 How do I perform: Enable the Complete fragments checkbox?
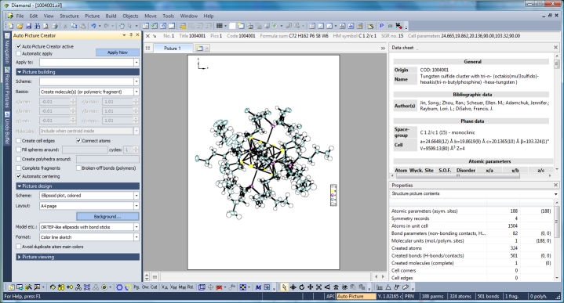19,168
